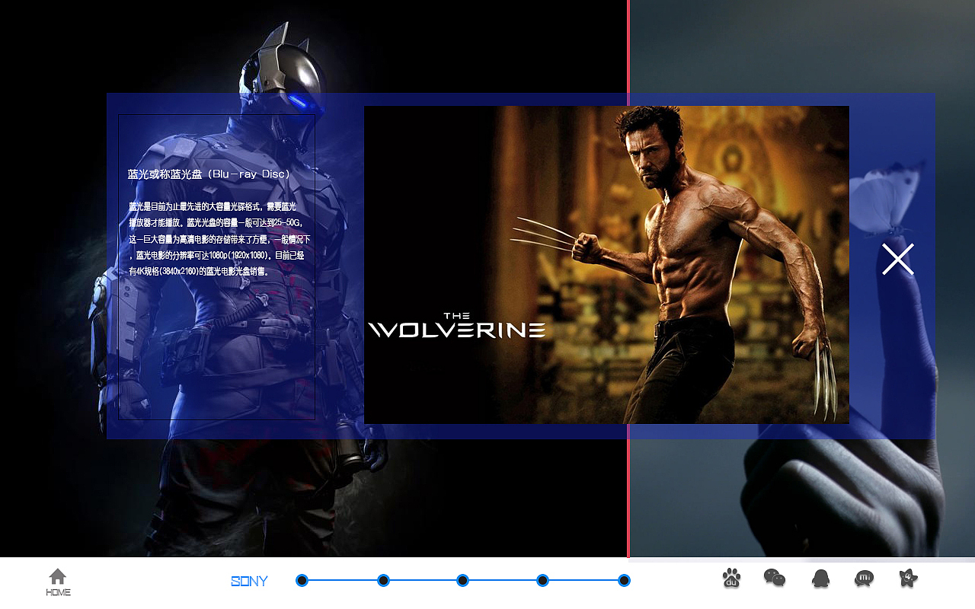Open The Wolverine movie poster image
Screen dimensions: 975x609
tap(606, 265)
